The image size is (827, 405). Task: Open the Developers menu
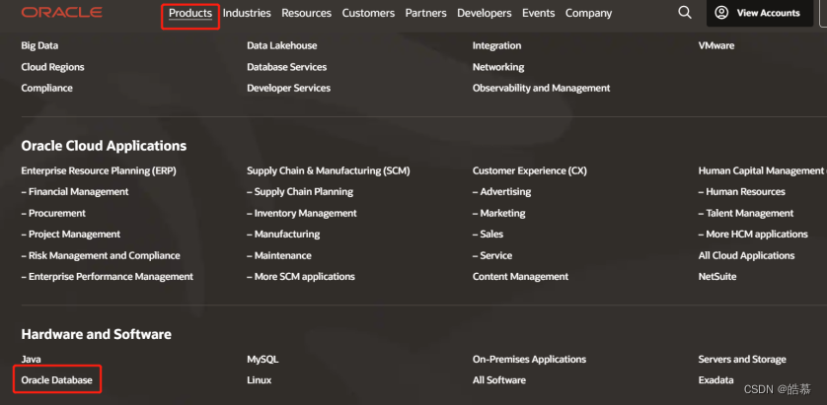(x=485, y=13)
